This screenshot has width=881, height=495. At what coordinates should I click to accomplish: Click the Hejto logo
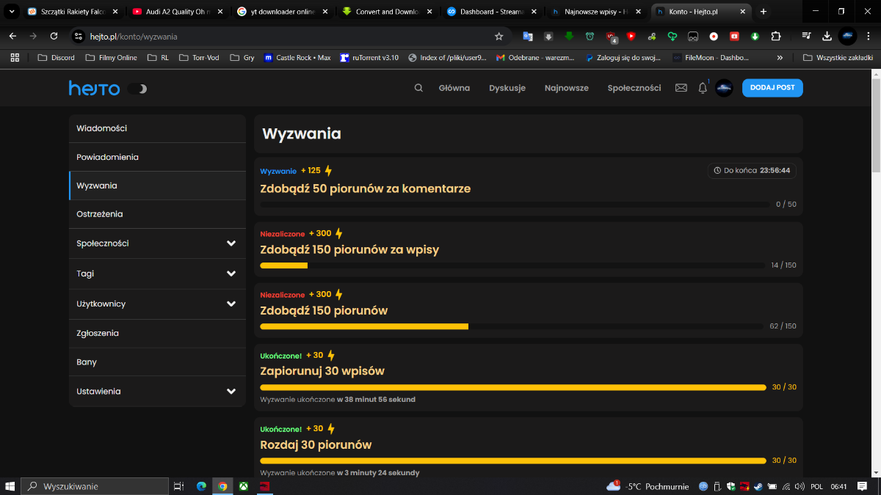tap(94, 88)
